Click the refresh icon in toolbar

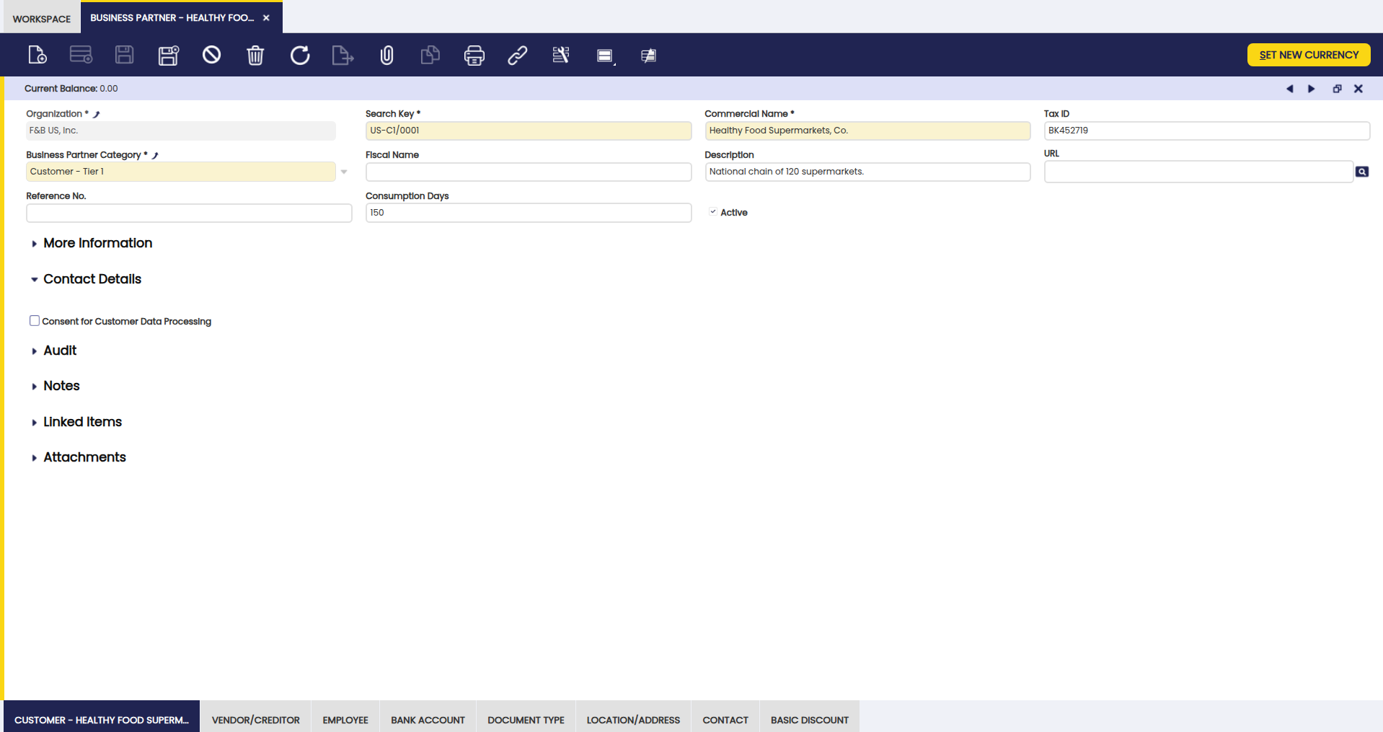[300, 55]
